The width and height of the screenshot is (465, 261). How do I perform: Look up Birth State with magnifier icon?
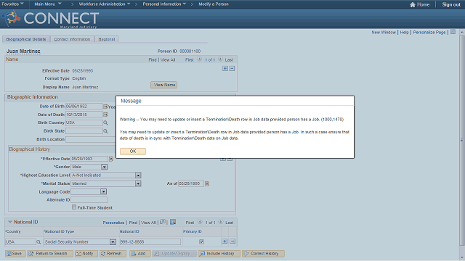point(105,131)
